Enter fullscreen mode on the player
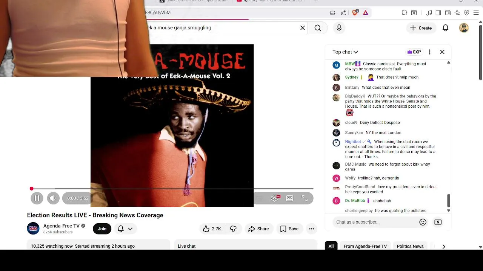Image resolution: width=483 pixels, height=271 pixels. (x=305, y=198)
